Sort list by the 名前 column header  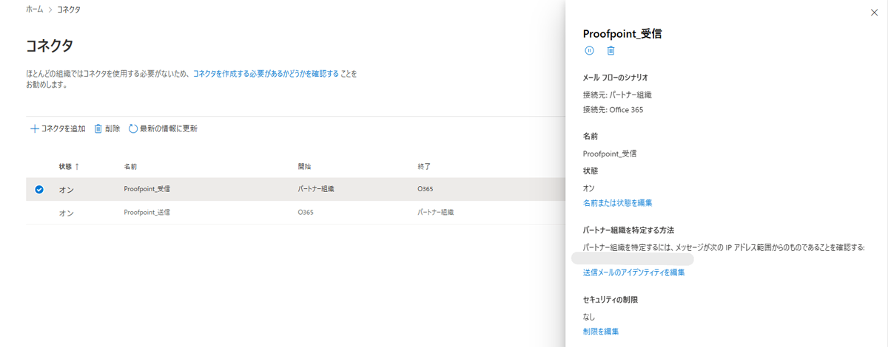click(x=130, y=166)
